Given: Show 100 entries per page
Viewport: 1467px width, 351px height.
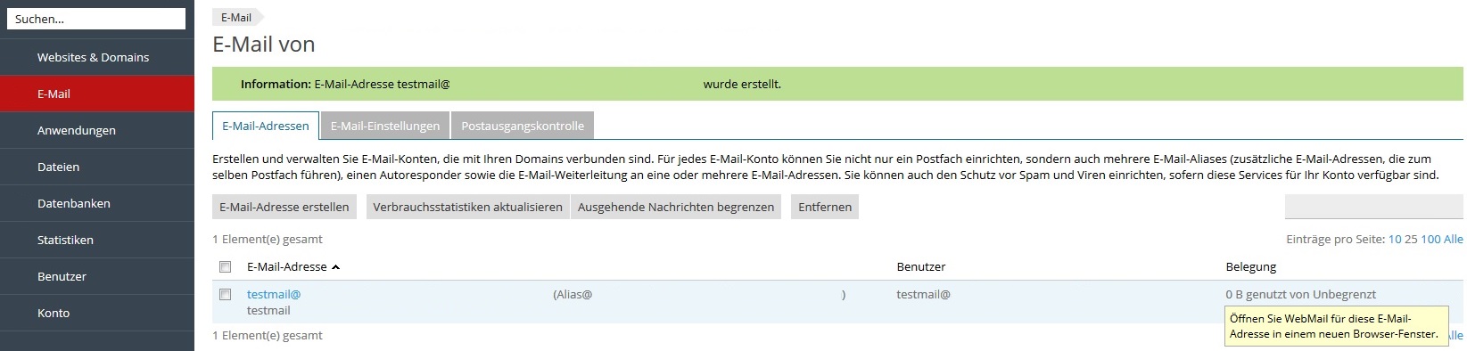Looking at the screenshot, I should click(x=1430, y=239).
